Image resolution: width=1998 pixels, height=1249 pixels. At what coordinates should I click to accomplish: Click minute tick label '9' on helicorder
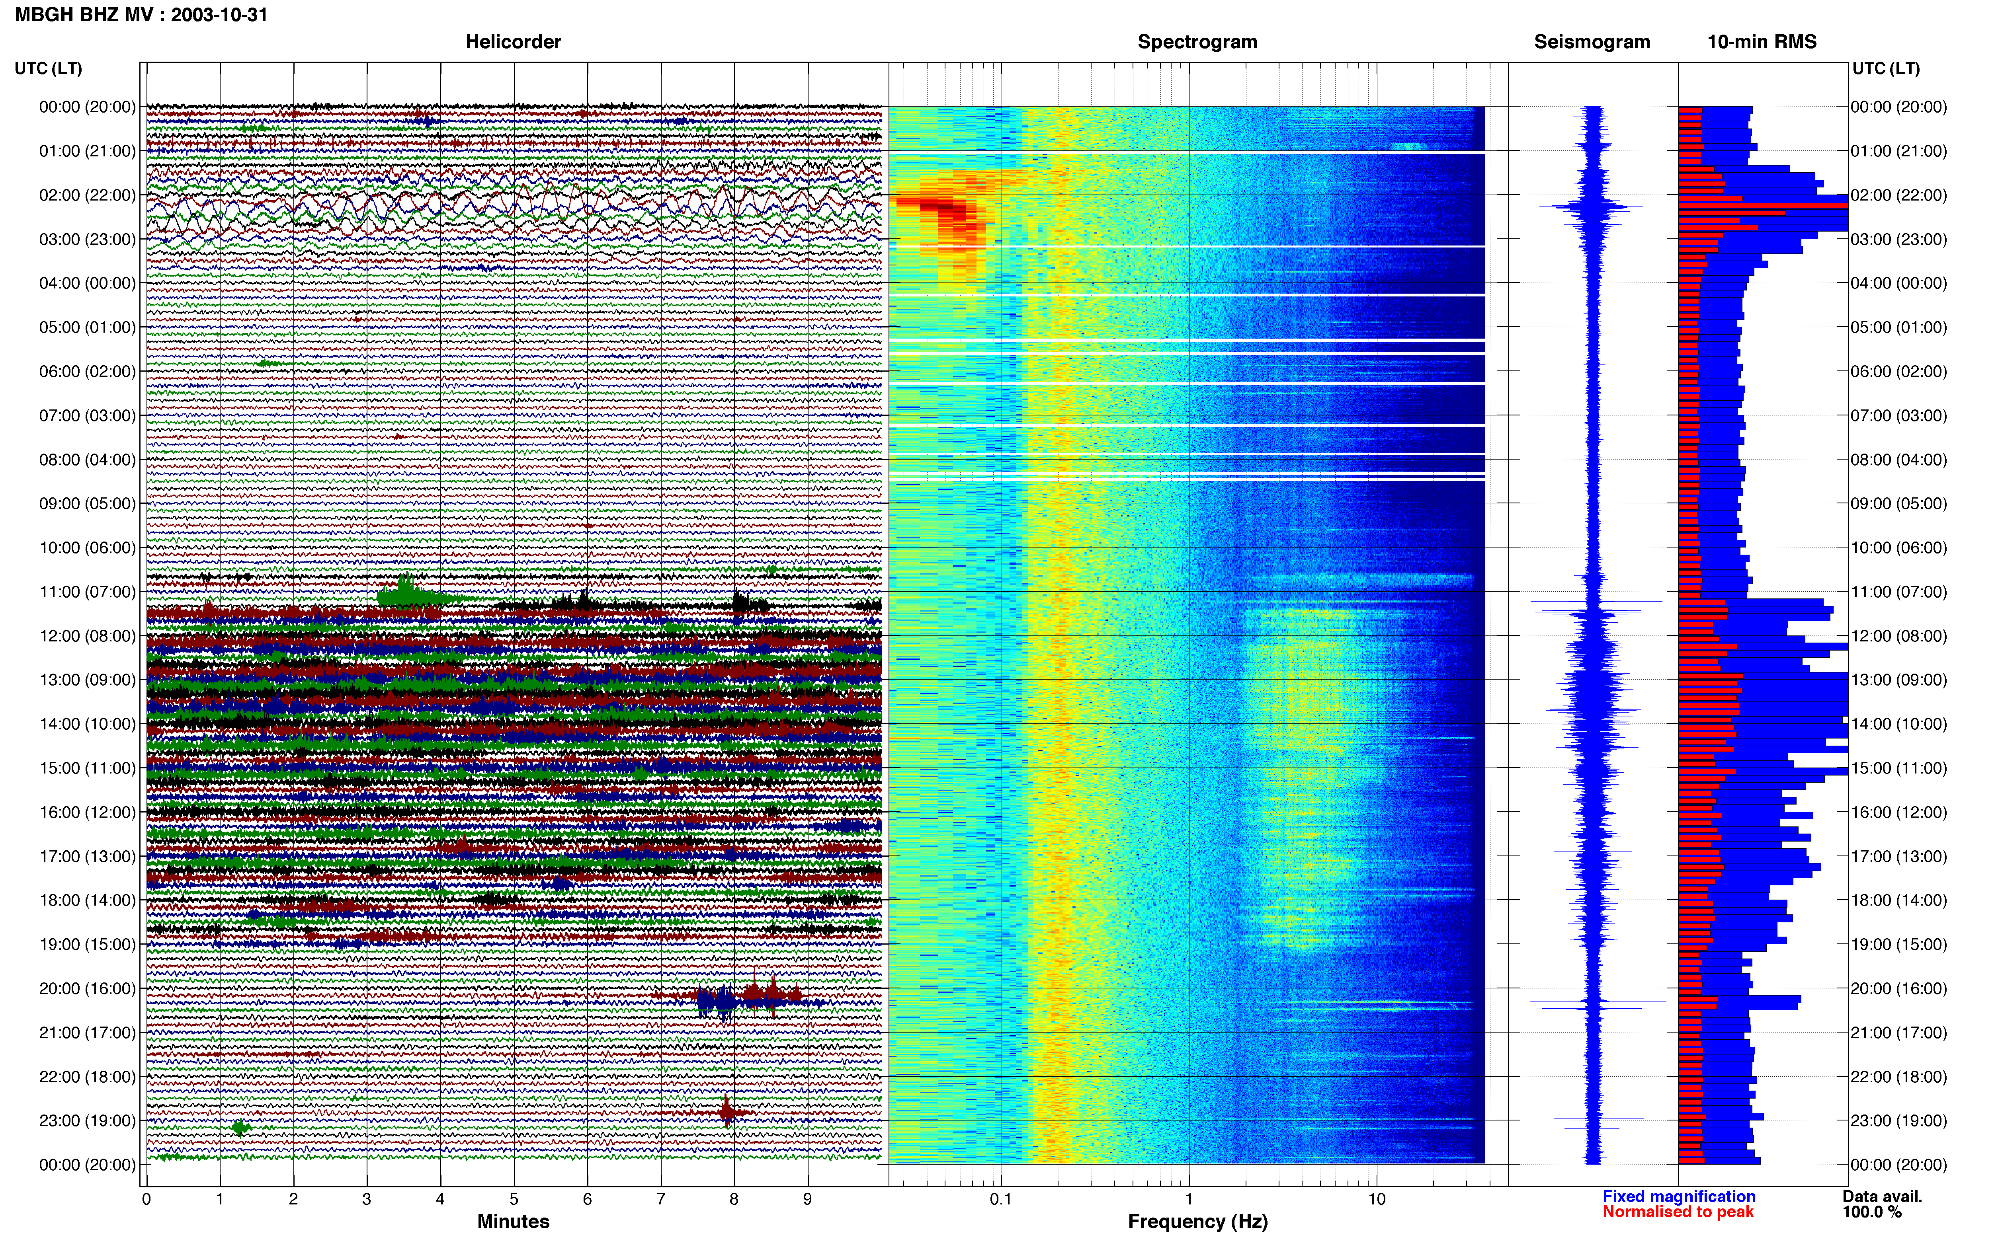(807, 1199)
